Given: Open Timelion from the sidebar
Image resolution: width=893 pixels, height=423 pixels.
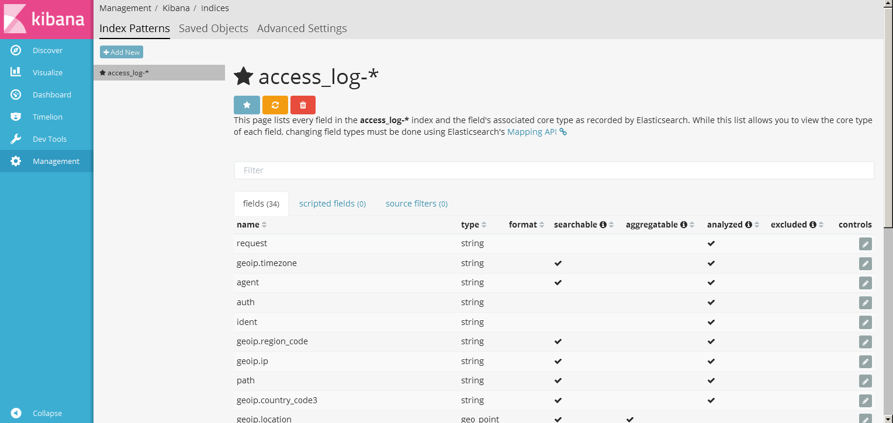Looking at the screenshot, I should (47, 117).
